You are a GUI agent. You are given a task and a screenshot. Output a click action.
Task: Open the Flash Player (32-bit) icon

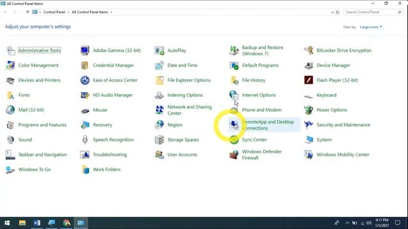tap(309, 80)
